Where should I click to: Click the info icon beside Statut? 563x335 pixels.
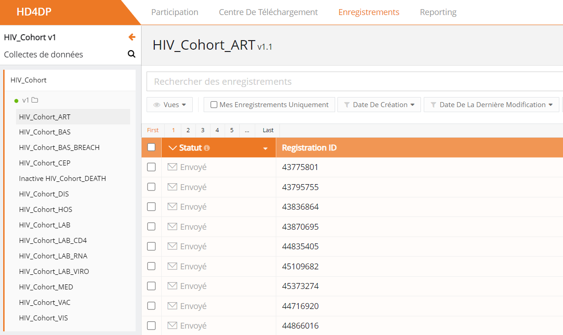[x=207, y=148]
